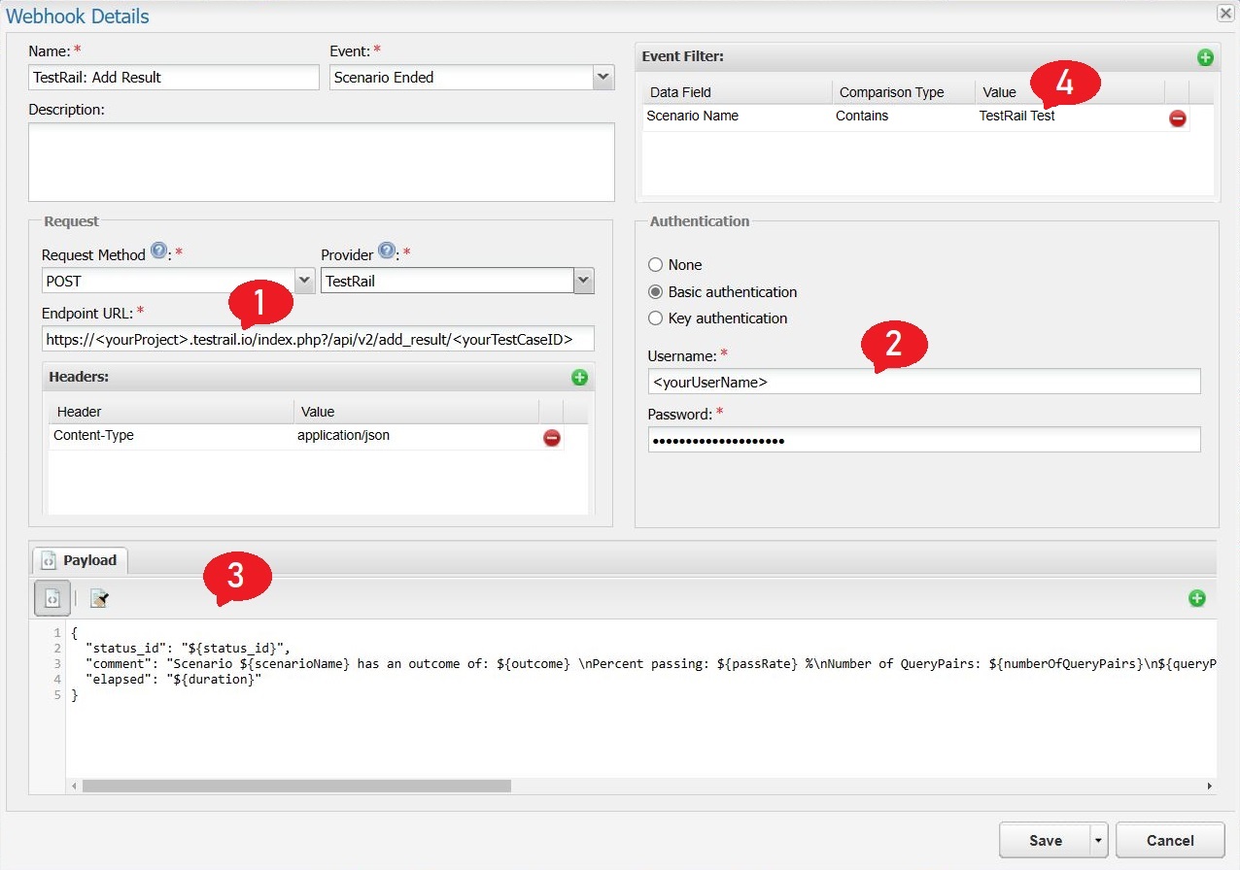The image size is (1240, 870).
Task: Select the None authentication option
Action: (658, 264)
